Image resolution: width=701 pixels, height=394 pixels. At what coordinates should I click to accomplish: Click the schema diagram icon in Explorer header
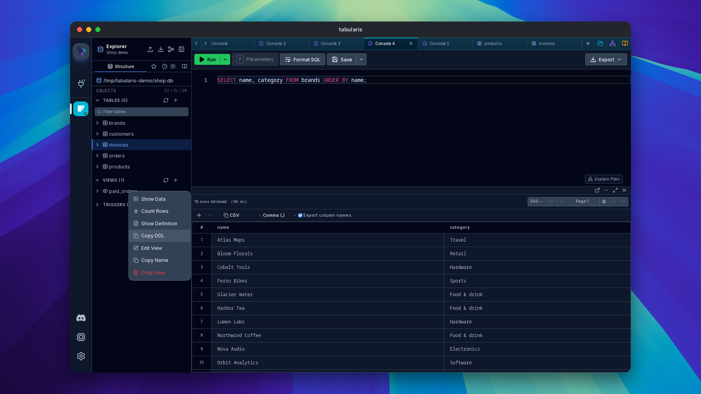click(171, 49)
